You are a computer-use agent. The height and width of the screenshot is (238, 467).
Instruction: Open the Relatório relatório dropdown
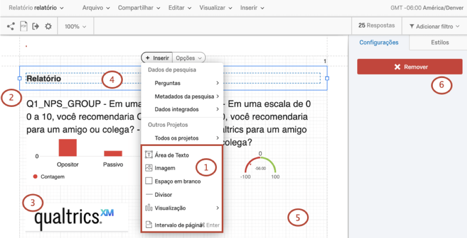click(36, 8)
